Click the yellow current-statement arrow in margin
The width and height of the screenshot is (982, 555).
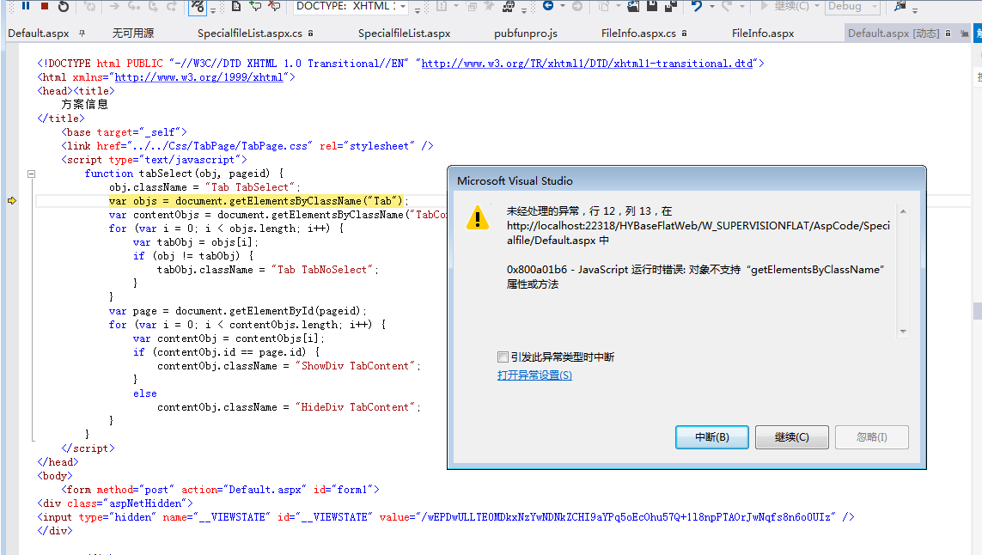pyautogui.click(x=10, y=200)
